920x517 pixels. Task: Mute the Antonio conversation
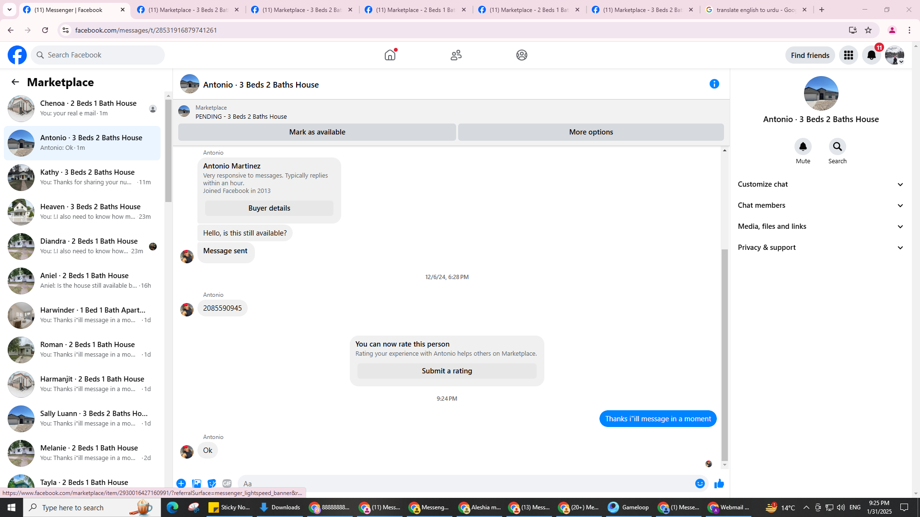(803, 146)
